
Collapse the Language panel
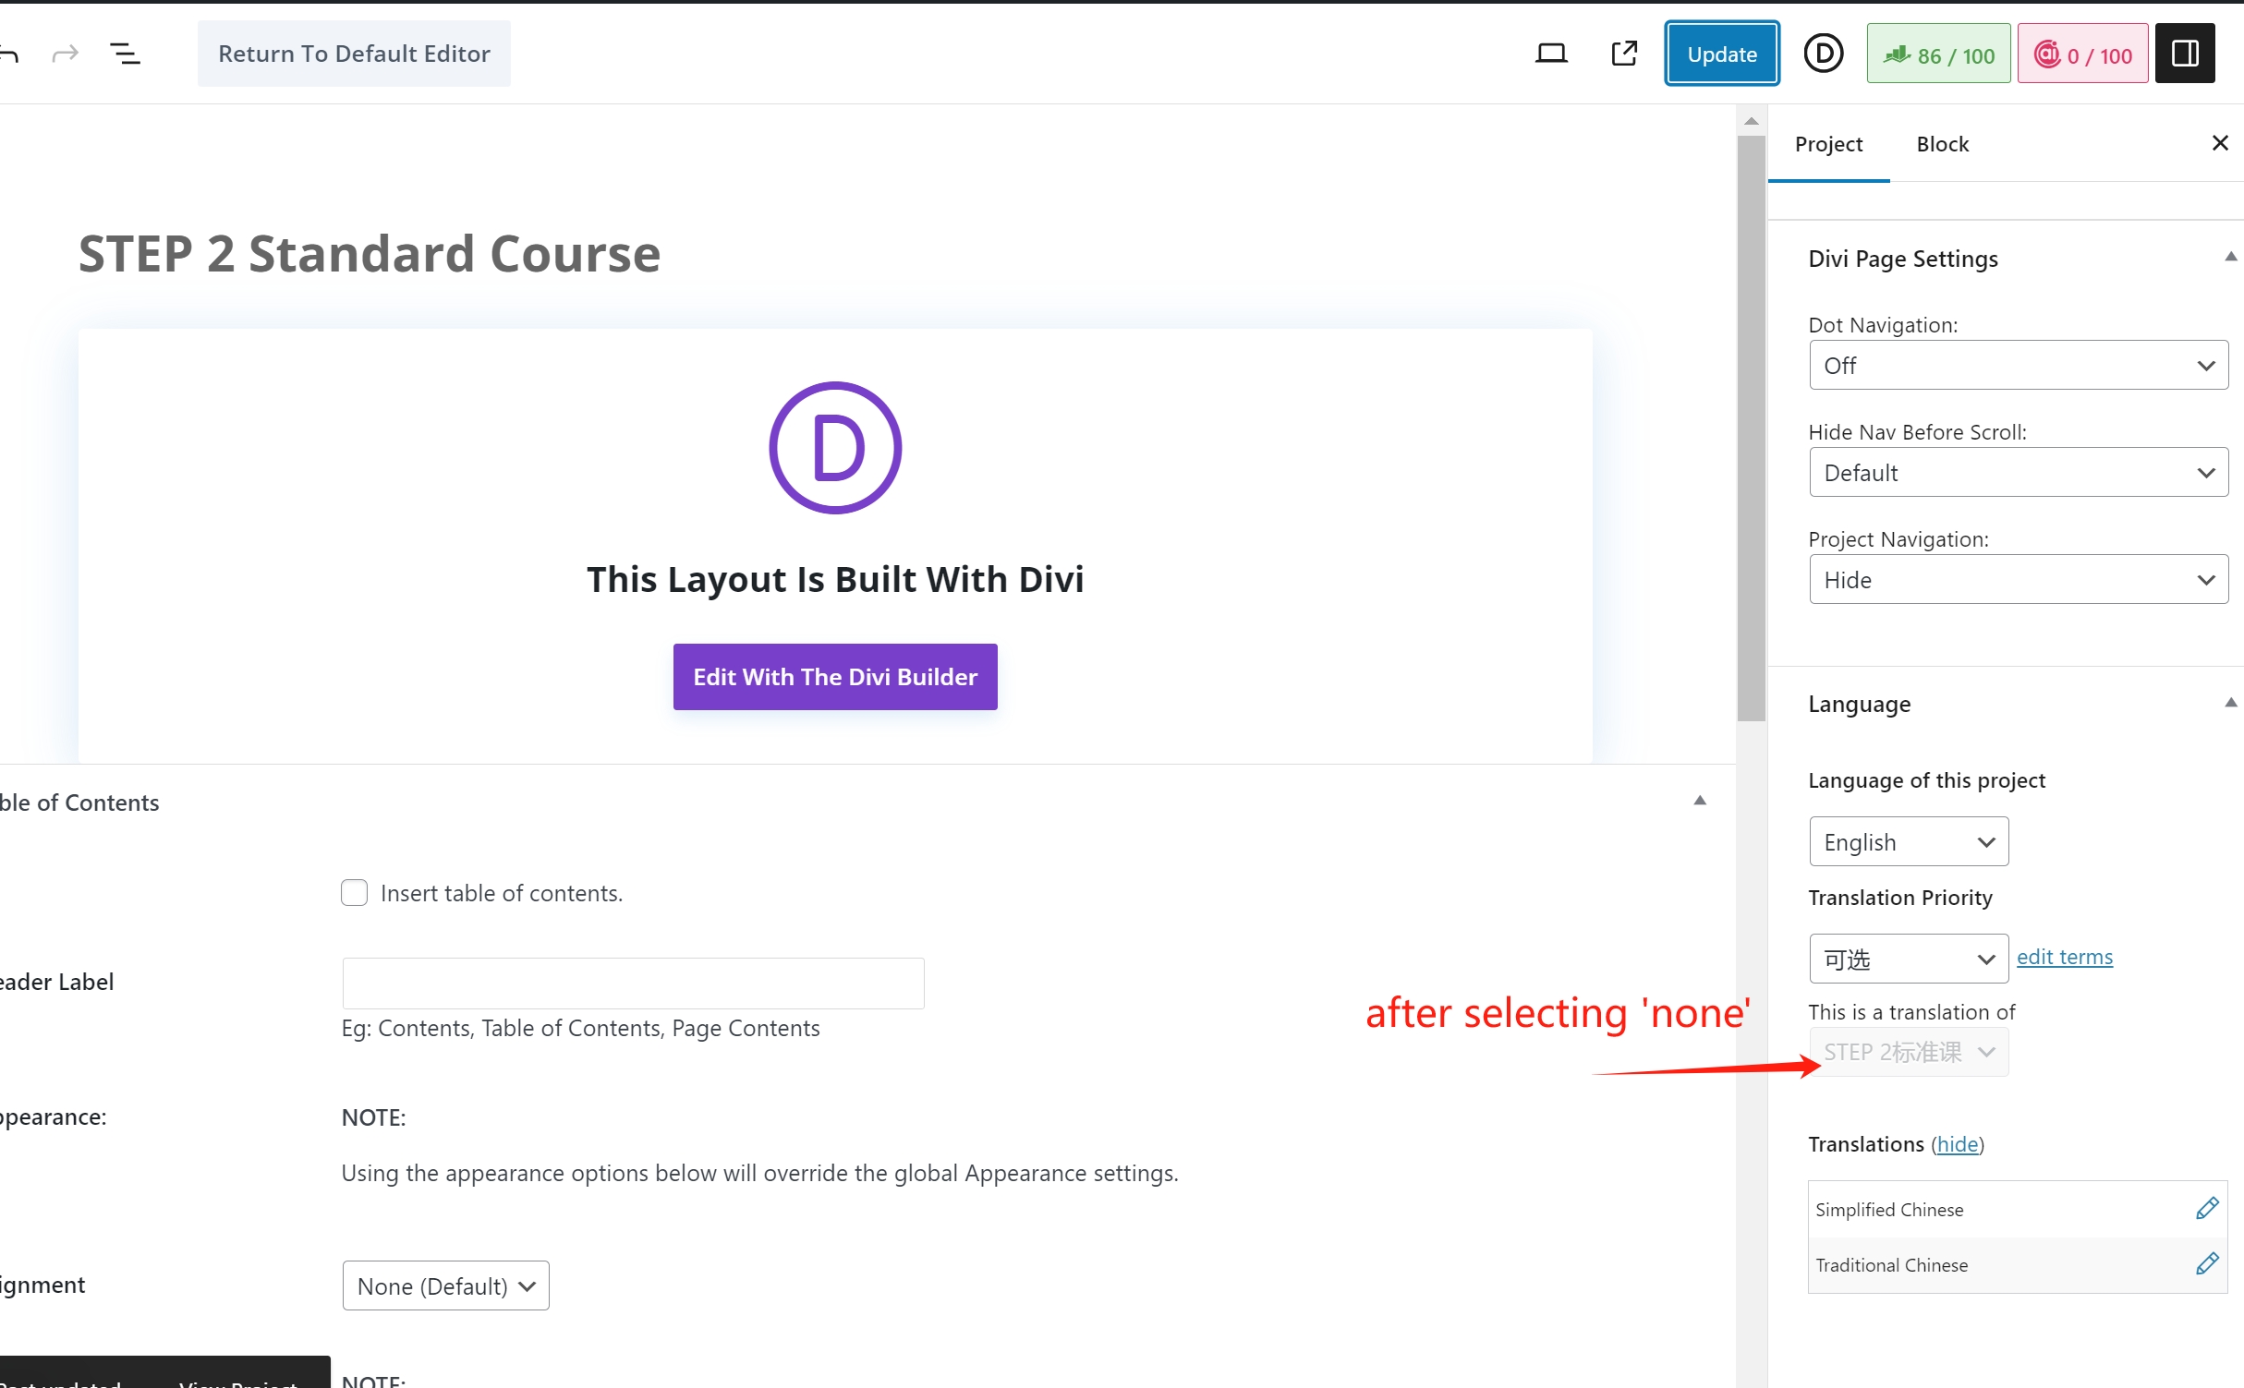[2230, 703]
